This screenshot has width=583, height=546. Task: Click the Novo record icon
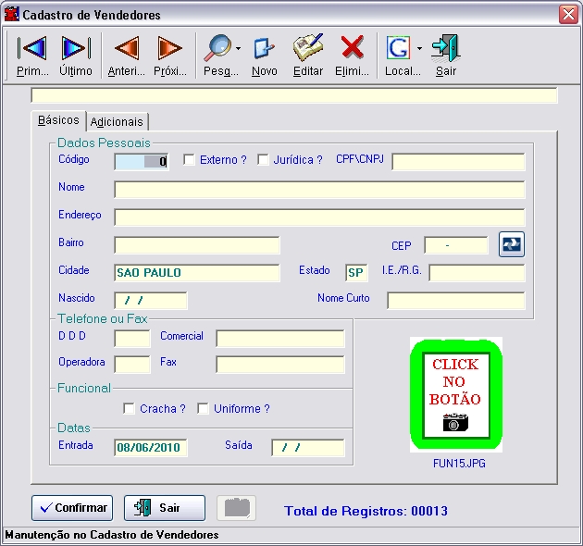(264, 55)
